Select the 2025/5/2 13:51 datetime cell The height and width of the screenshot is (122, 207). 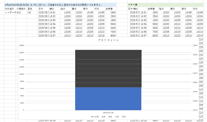(x=137, y=13)
